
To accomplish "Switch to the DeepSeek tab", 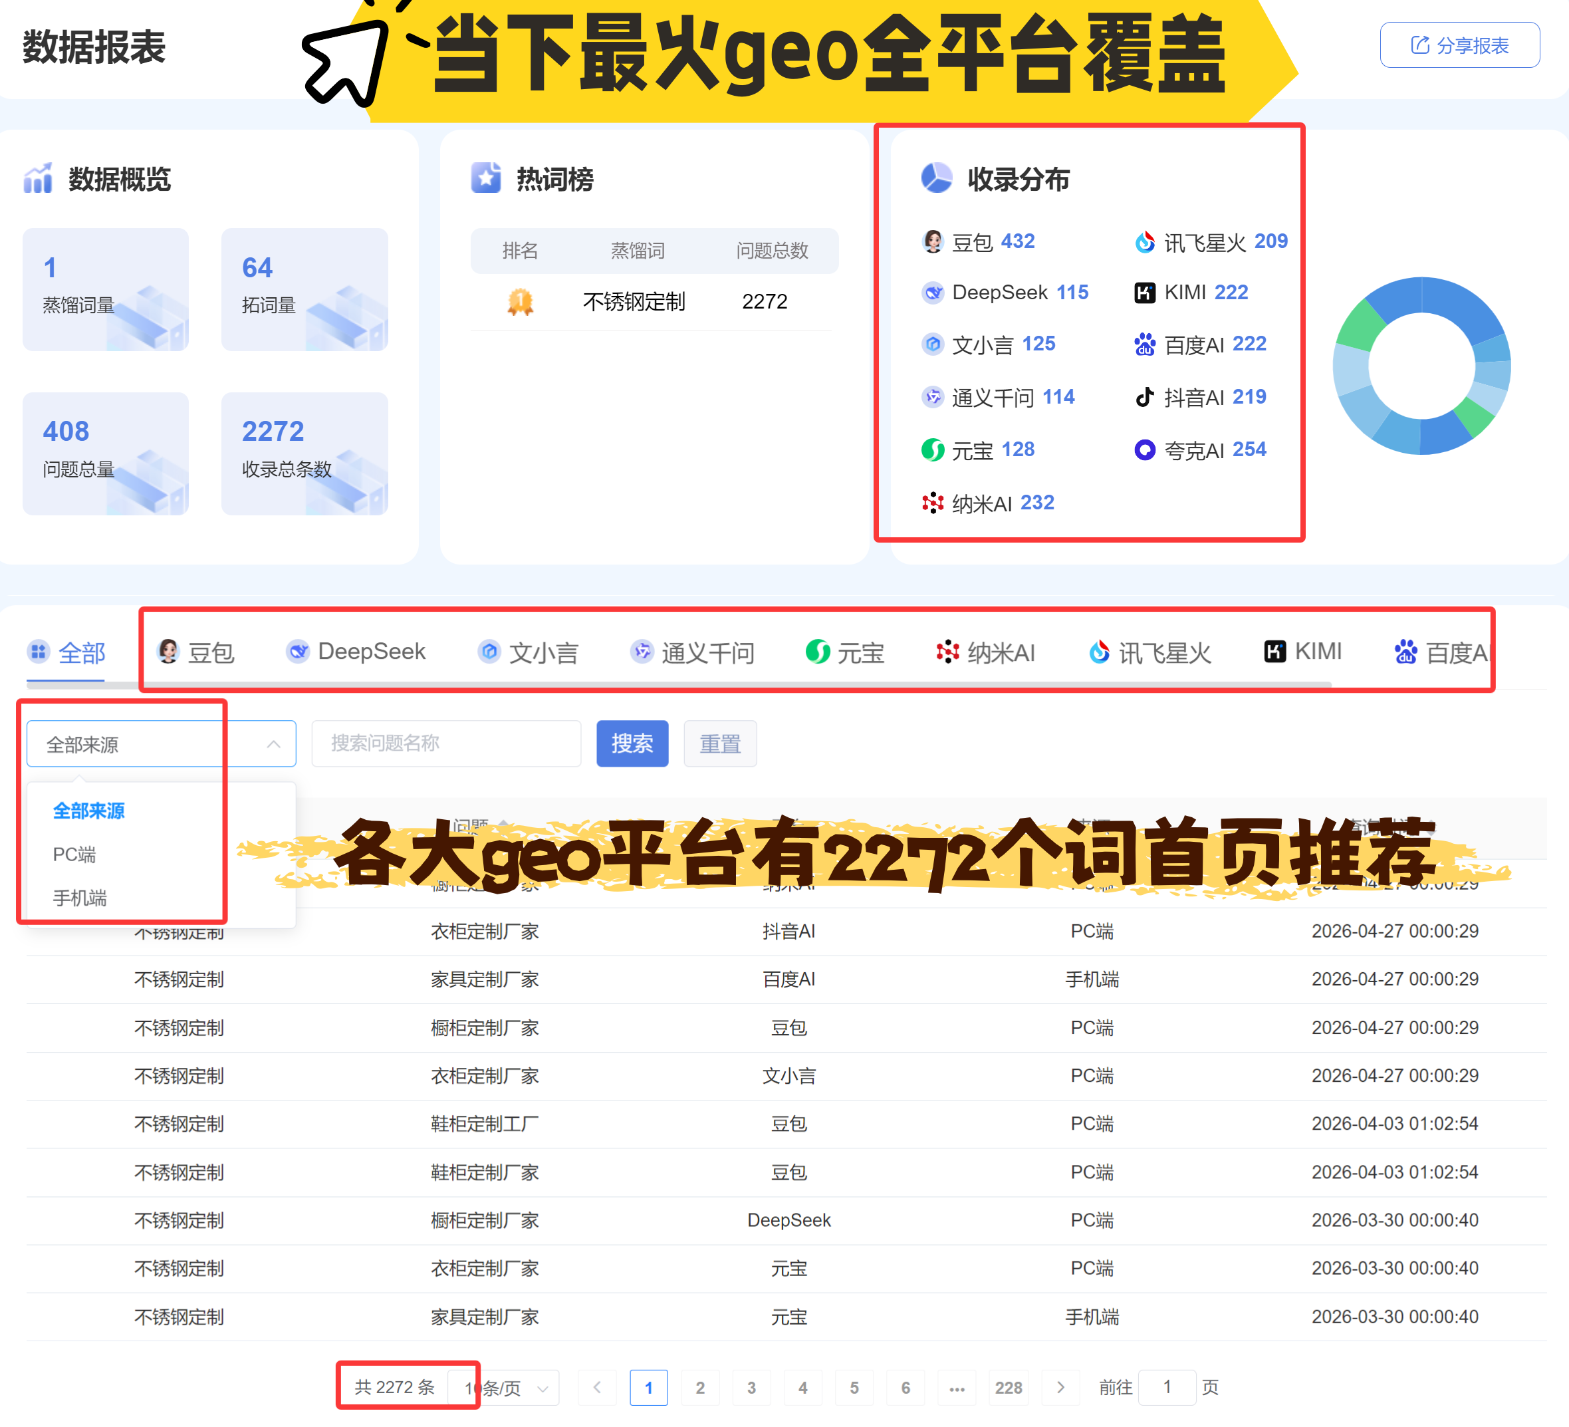I will pyautogui.click(x=356, y=652).
